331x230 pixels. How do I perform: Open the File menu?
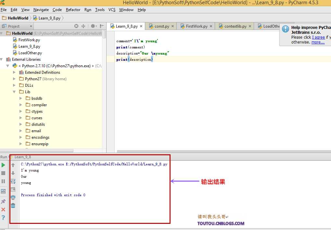4,10
